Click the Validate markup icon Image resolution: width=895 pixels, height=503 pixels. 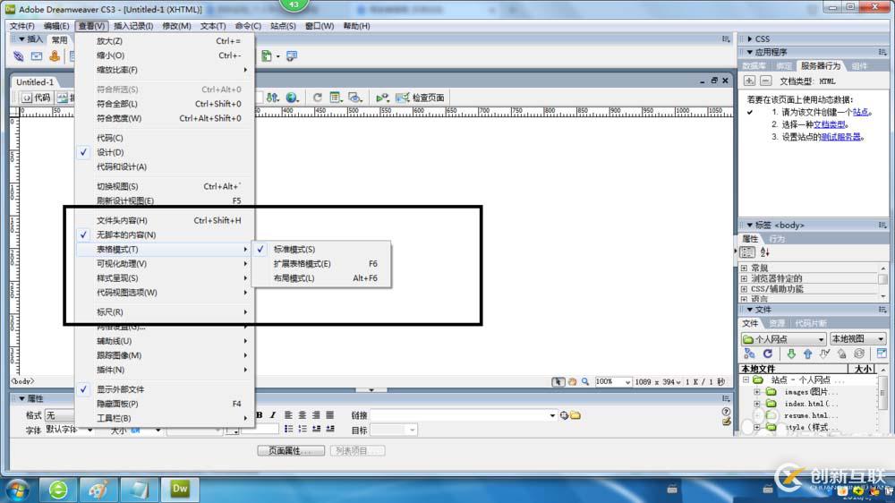point(382,98)
